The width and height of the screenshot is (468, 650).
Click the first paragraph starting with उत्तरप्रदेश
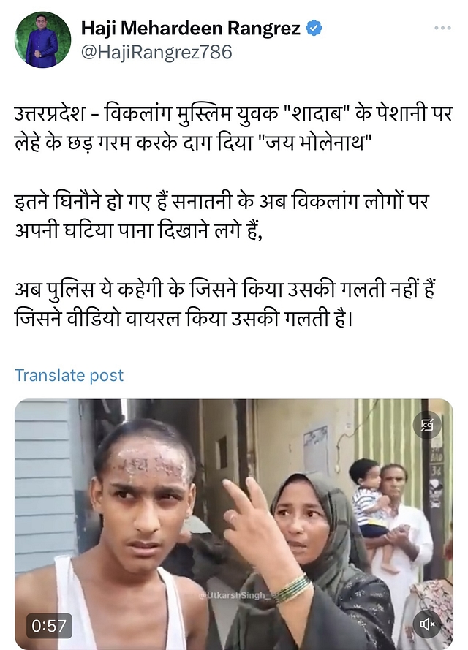coord(233,129)
